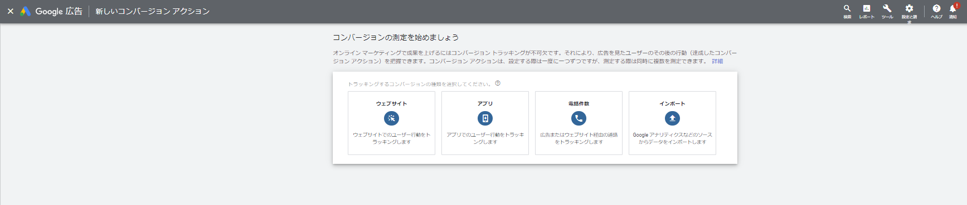967x205 pixels.
Task: Click the Google 広告 title text
Action: point(59,11)
